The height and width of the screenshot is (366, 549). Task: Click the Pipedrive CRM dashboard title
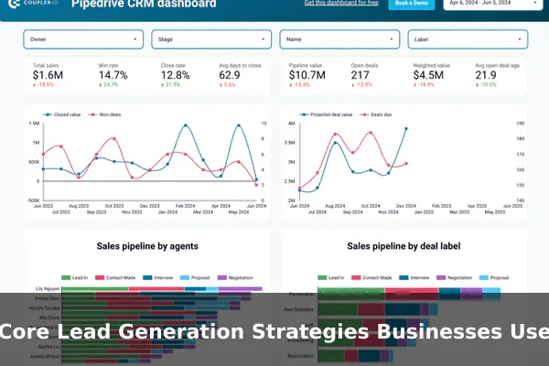(x=144, y=4)
